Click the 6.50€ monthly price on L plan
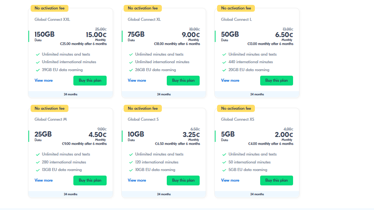Image resolution: width=374 pixels, height=210 pixels. [284, 35]
